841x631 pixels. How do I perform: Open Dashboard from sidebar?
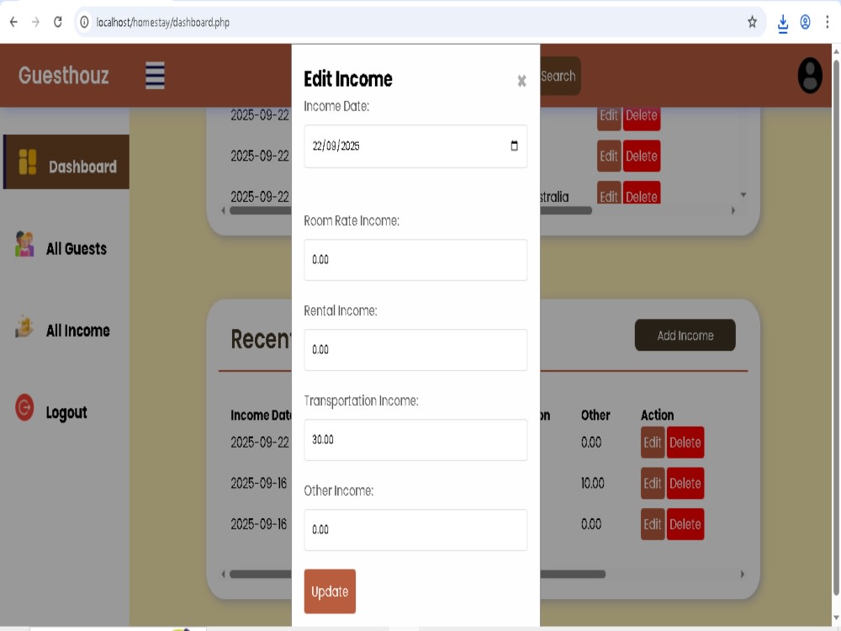click(x=66, y=162)
